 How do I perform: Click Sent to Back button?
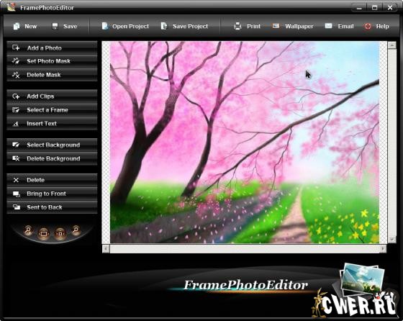pyautogui.click(x=52, y=207)
